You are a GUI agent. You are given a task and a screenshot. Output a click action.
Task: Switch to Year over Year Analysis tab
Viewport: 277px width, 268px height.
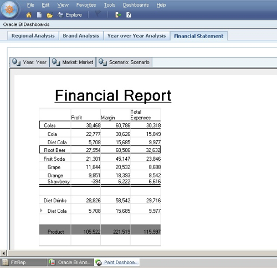137,36
